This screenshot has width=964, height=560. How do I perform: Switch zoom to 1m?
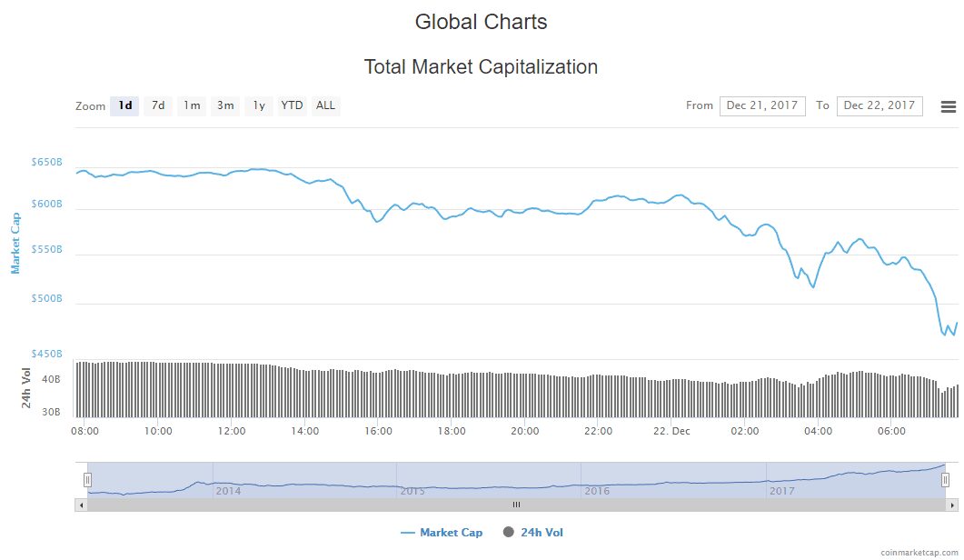click(x=192, y=105)
